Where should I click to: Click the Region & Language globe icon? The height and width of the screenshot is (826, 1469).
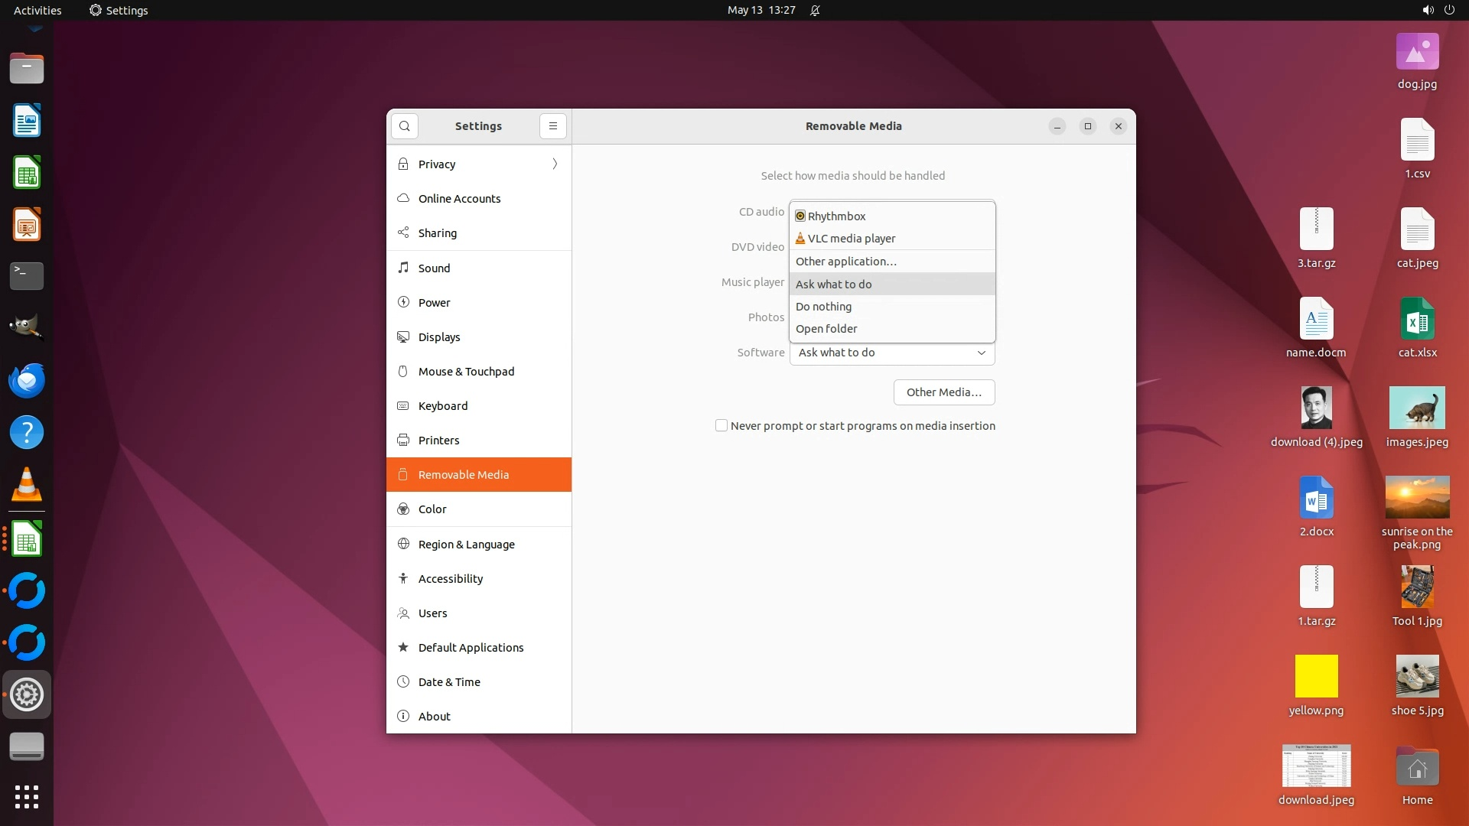[403, 544]
